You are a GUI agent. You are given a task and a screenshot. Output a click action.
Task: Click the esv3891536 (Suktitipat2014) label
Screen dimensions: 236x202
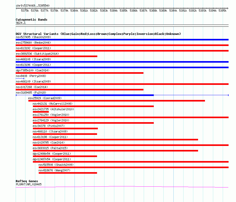pyautogui.click(x=37, y=54)
